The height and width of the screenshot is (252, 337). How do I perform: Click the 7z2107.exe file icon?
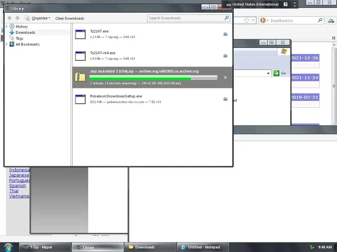(80, 34)
